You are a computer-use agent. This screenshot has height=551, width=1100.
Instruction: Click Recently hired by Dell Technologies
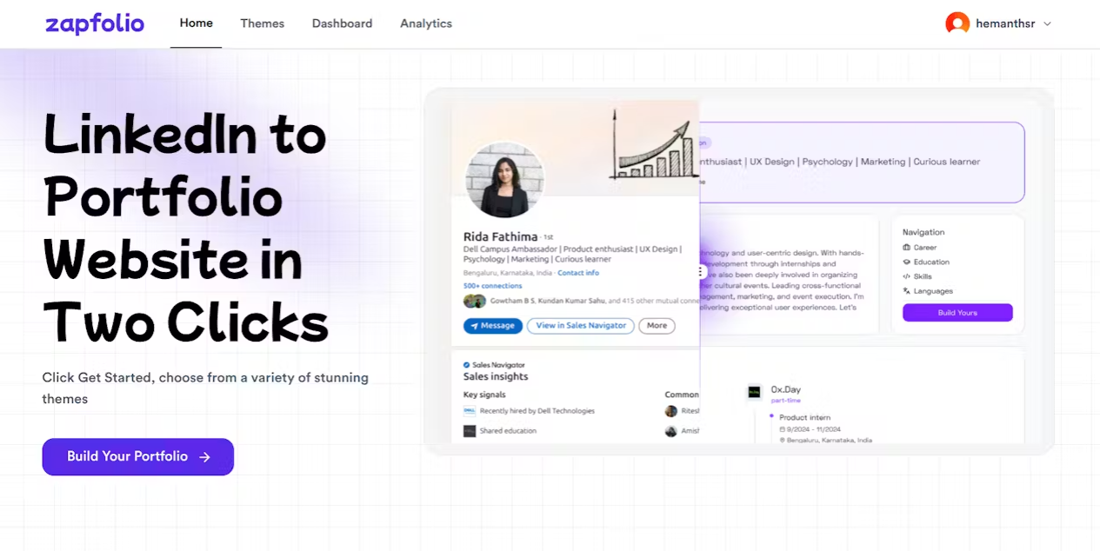(537, 411)
